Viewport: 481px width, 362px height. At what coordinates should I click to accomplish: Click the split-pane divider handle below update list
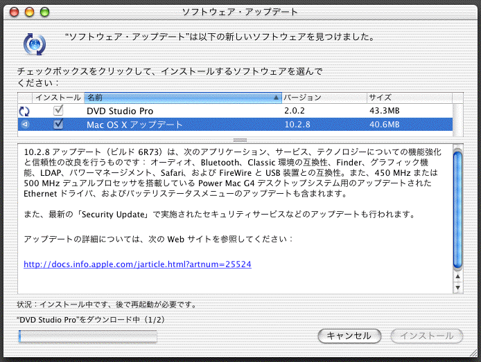240,141
